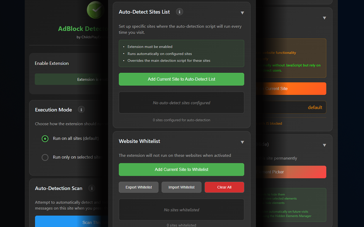Image resolution: width=364 pixels, height=227 pixels.
Task: Click 'website functionality' orange text
Action: (279, 53)
